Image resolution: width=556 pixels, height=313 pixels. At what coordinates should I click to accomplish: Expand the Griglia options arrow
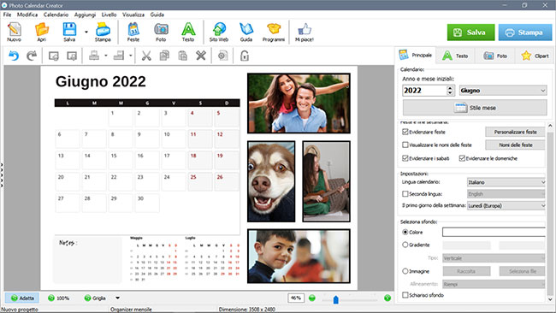click(117, 298)
